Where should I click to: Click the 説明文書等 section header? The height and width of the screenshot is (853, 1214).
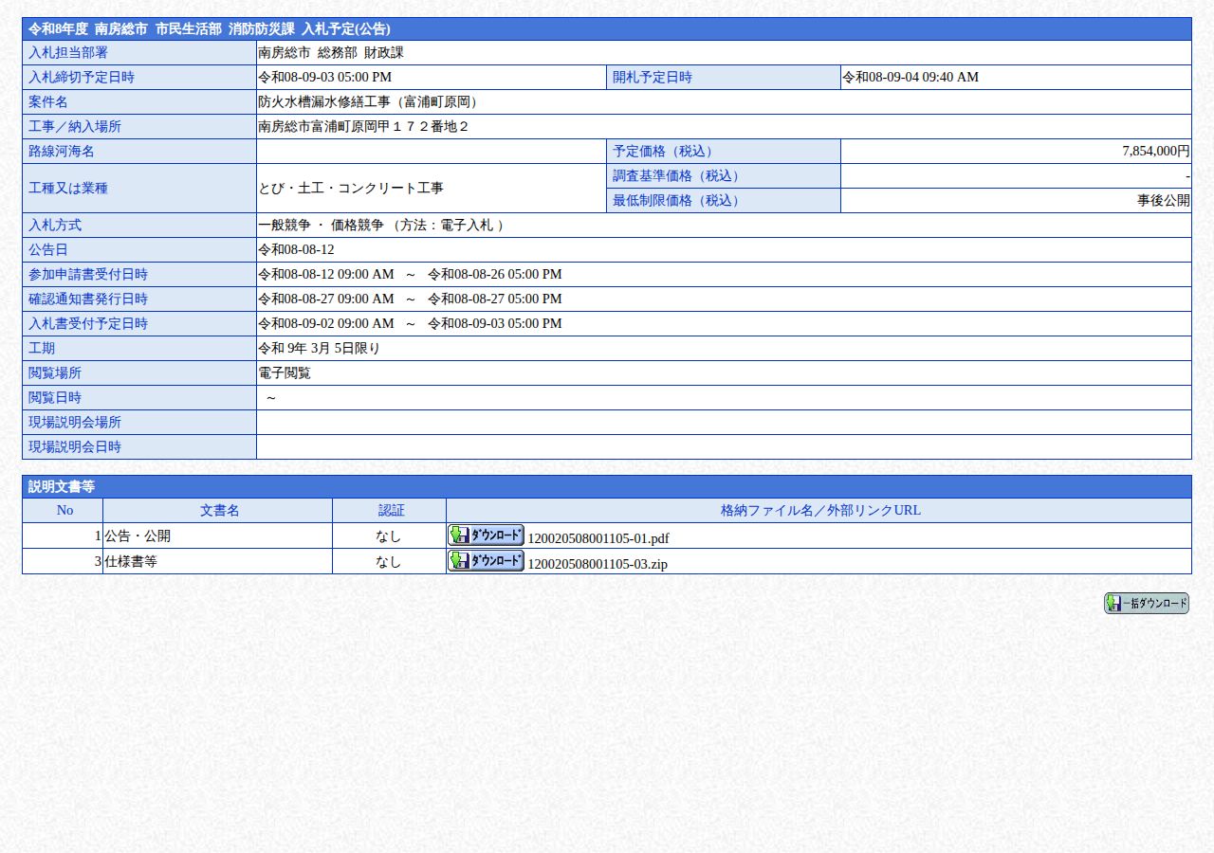pyautogui.click(x=607, y=487)
